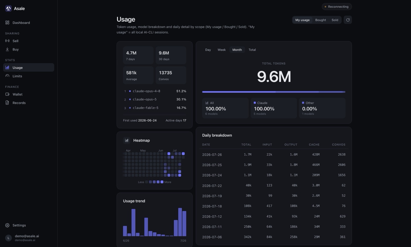The height and width of the screenshot is (247, 411).
Task: Click the user avatar with letter L
Action: (x=8, y=238)
